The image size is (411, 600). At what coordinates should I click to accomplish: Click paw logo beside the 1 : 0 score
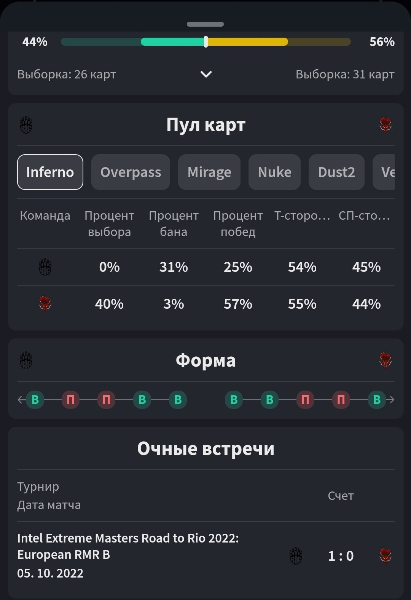coord(296,556)
